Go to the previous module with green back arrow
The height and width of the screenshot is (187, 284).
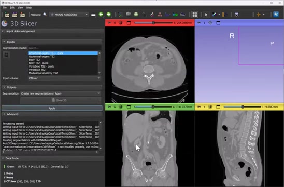(x=101, y=15)
